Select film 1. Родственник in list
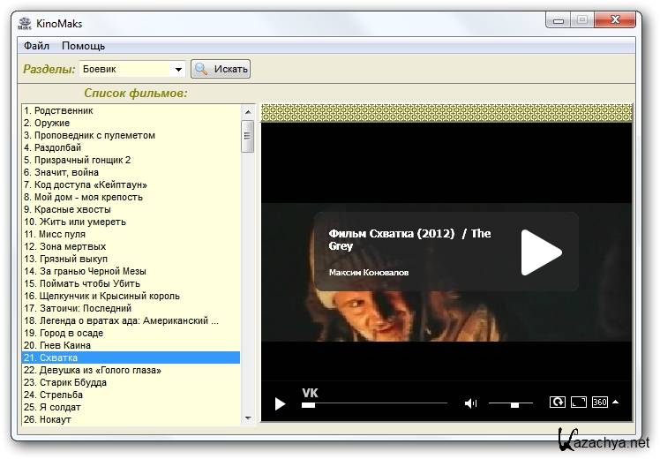Image resolution: width=660 pixels, height=459 pixels. (58, 110)
